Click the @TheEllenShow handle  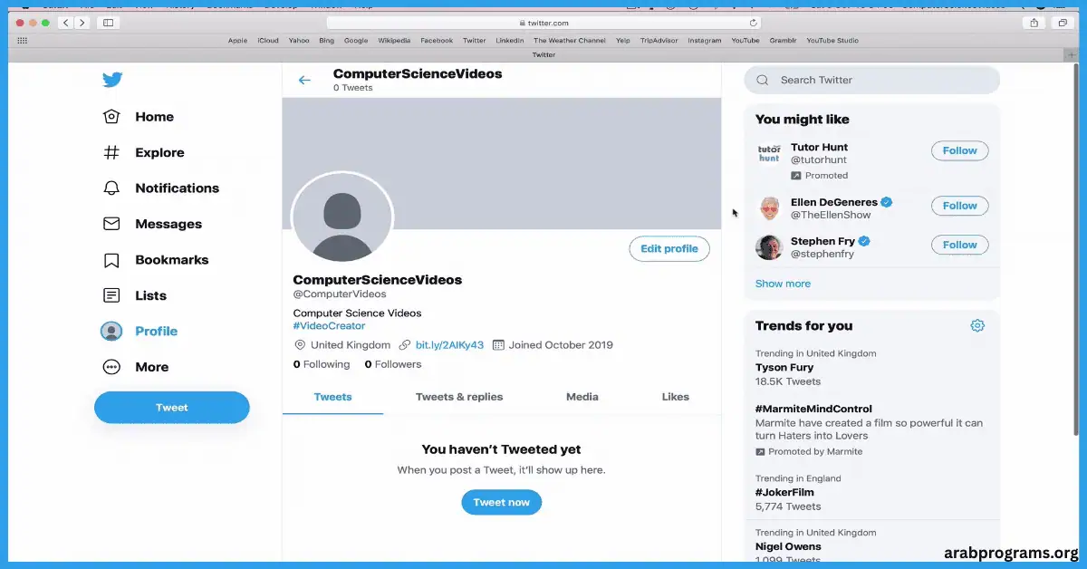coord(831,216)
